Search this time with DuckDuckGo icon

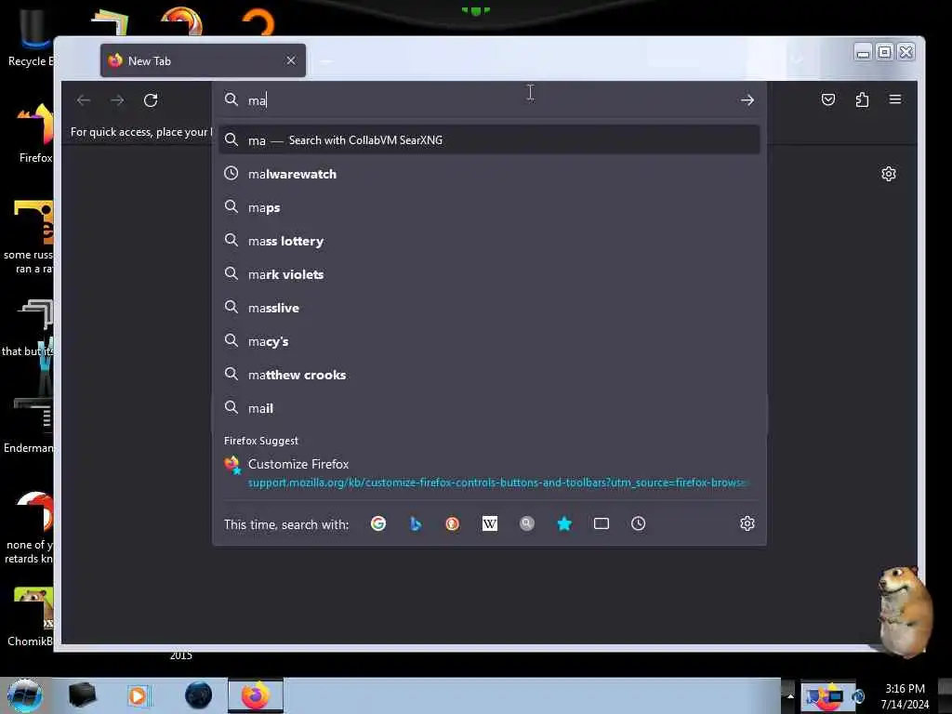(x=453, y=523)
